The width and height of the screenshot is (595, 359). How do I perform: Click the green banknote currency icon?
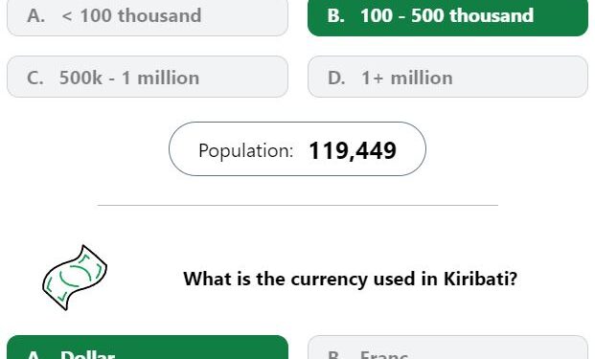click(75, 278)
